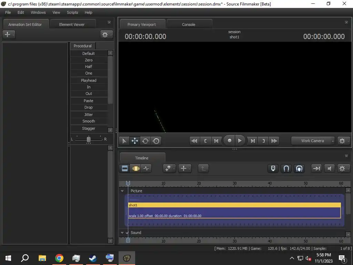Open File Explorer from the taskbar

click(42, 258)
